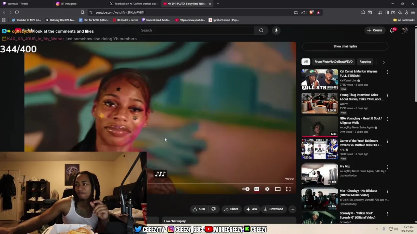
Task: Reload the page in the browser
Action: [x=17, y=12]
